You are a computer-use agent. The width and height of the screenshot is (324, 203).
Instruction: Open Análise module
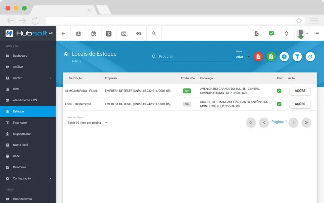tap(28, 67)
